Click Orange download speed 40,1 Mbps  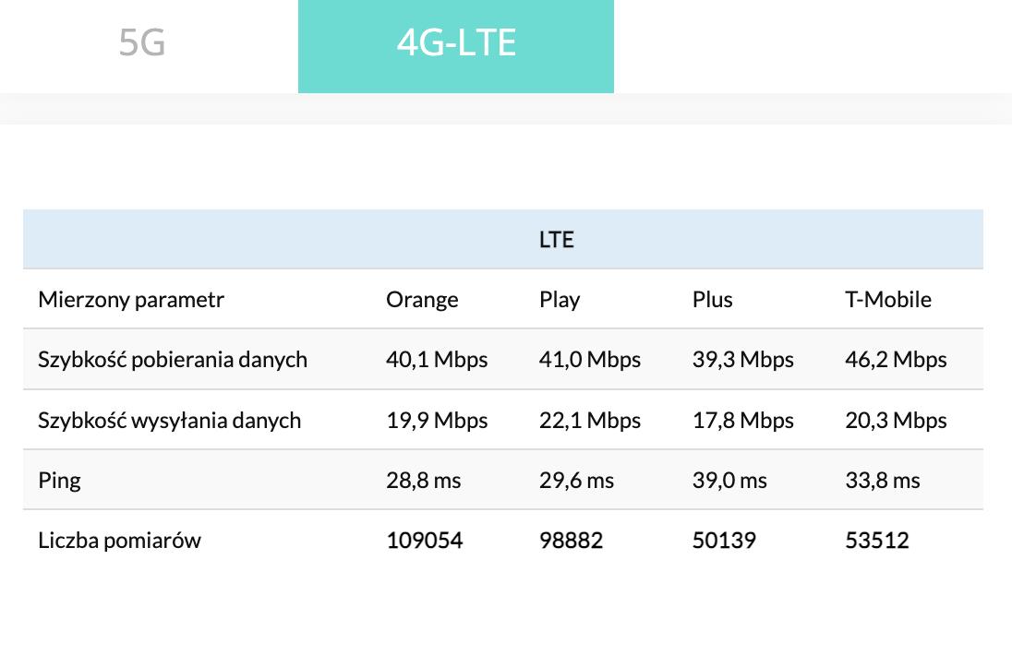[437, 360]
